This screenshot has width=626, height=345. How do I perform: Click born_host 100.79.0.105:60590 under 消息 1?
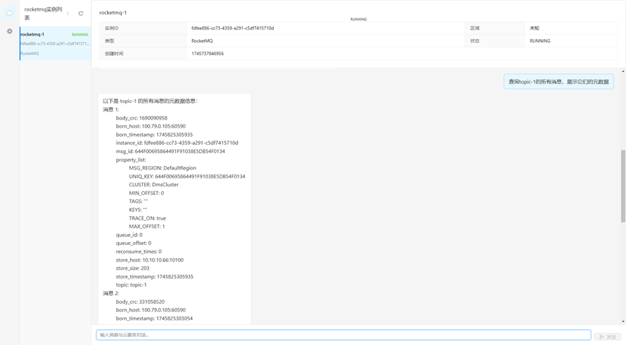pyautogui.click(x=151, y=126)
